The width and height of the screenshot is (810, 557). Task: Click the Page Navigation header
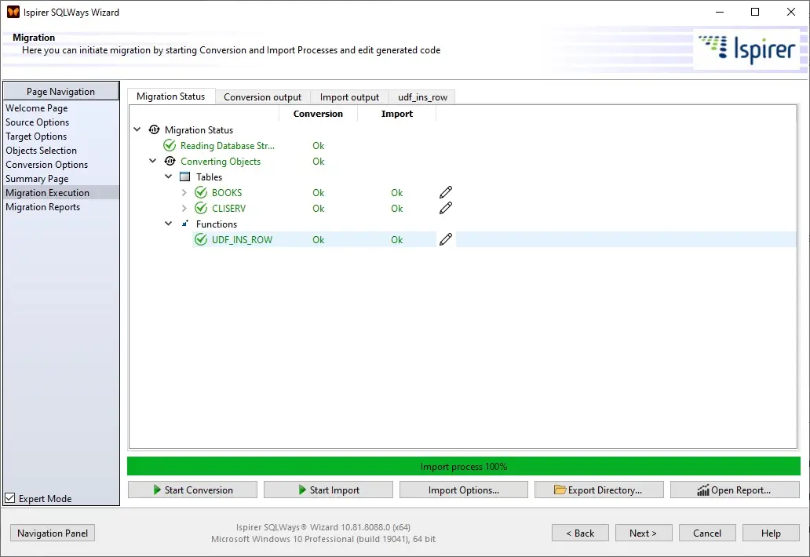61,91
